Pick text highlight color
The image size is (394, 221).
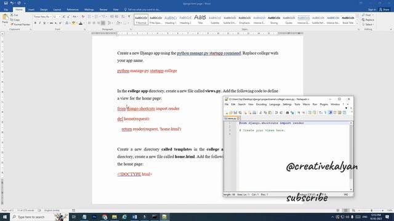pos(74,23)
